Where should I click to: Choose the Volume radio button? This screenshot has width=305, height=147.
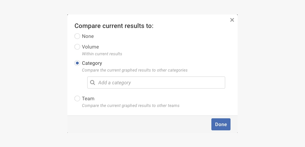(77, 47)
